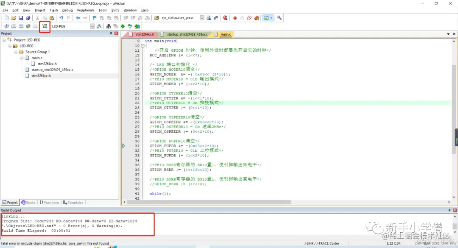Open the SVCS menu
This screenshot has height=248, width=458.
pyautogui.click(x=115, y=10)
